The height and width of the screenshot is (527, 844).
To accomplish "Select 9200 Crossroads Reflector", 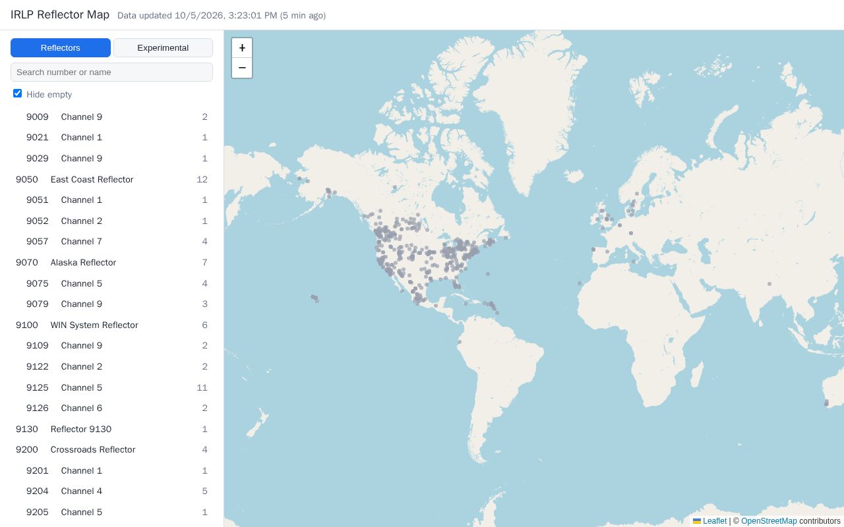I will click(111, 449).
